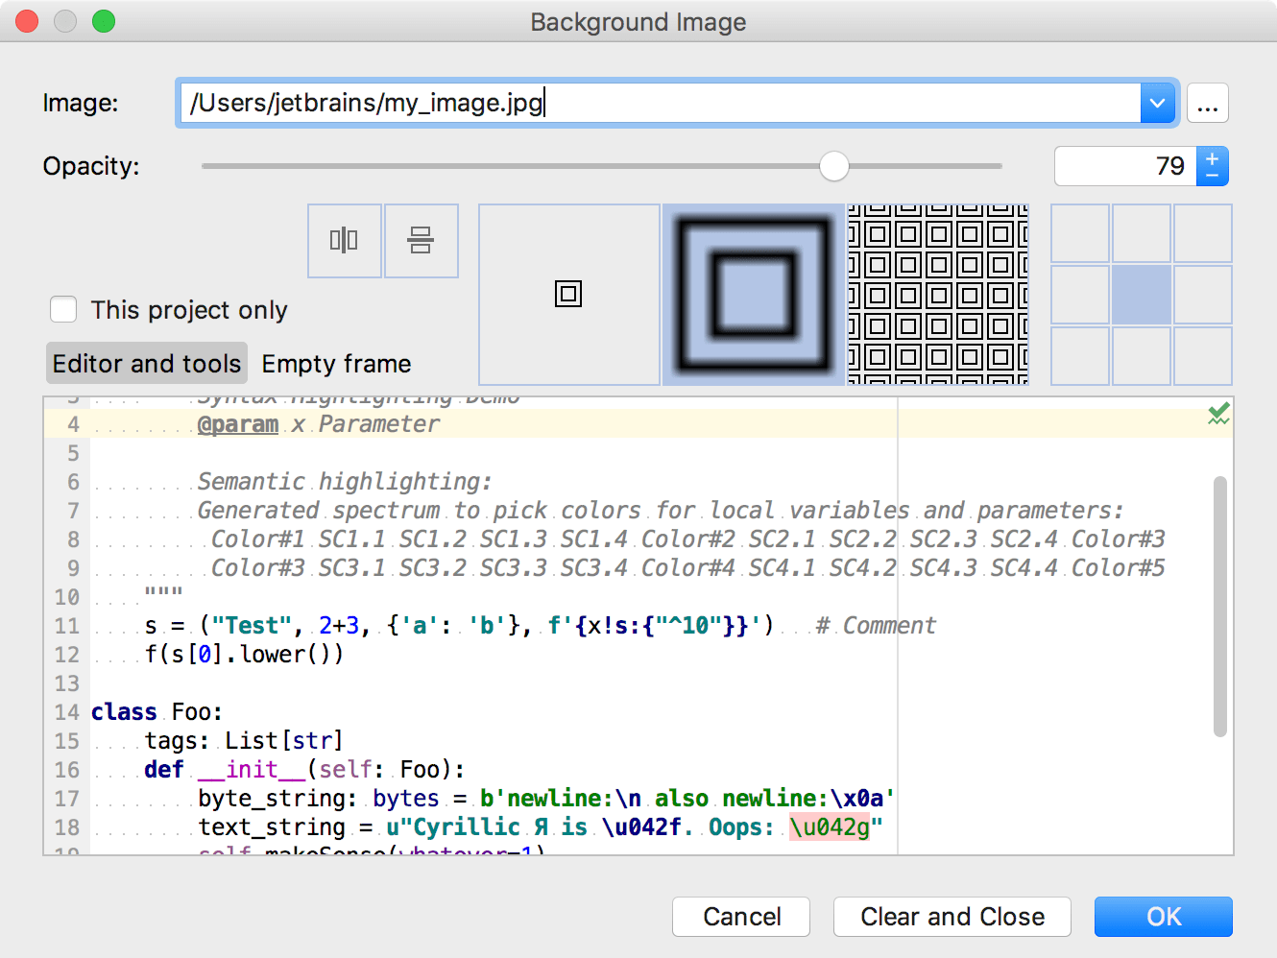This screenshot has width=1277, height=958.
Task: Enable the "This project only" checkbox
Action: 62,309
